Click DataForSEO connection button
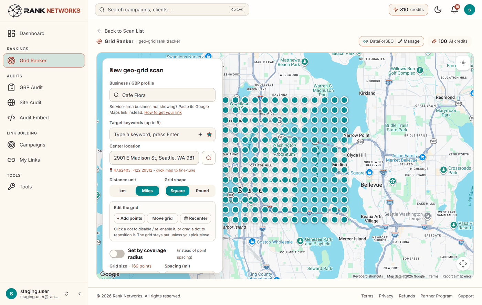482x305 pixels. [x=378, y=41]
